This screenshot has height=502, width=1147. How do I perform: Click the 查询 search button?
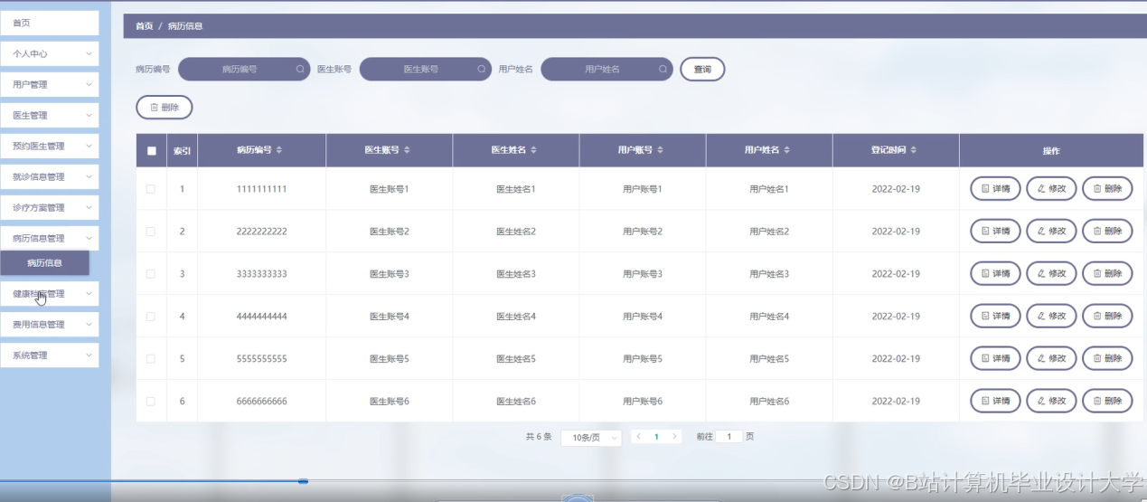[702, 70]
